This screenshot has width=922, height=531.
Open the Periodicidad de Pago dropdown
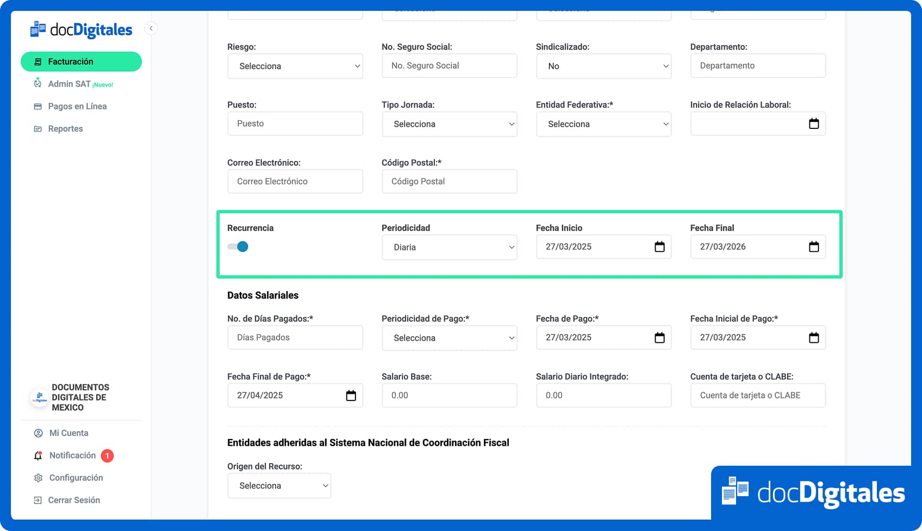(x=450, y=338)
